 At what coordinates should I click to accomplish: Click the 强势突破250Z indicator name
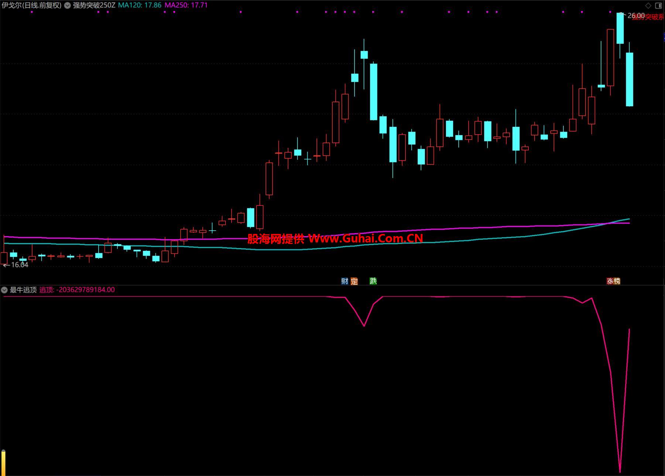(x=94, y=6)
